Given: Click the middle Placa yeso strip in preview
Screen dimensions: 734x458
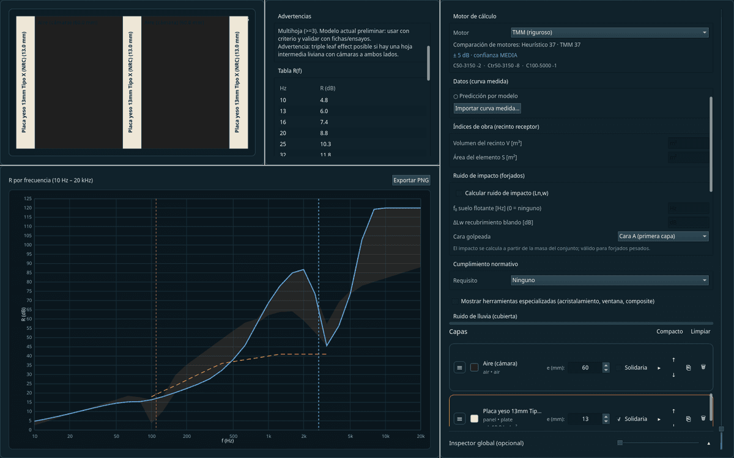Looking at the screenshot, I should coord(132,82).
